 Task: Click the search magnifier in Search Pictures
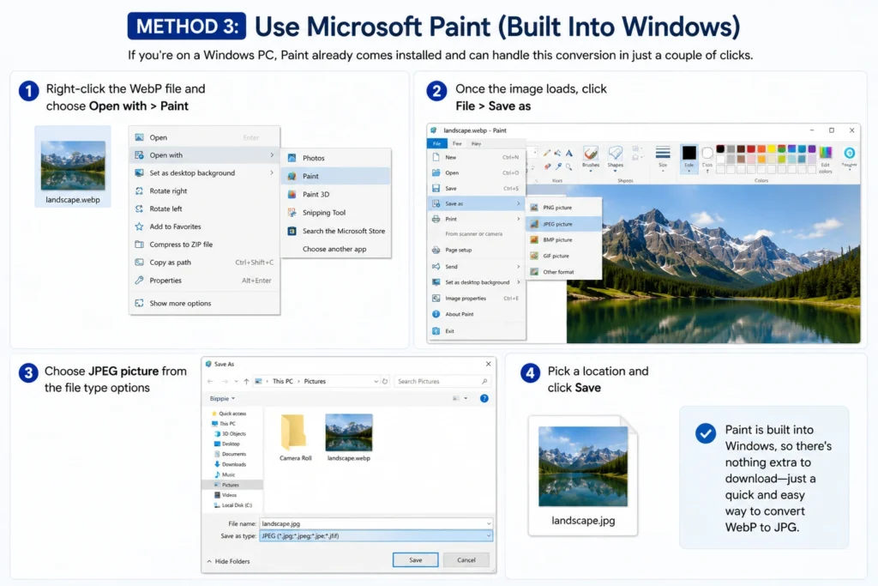[484, 381]
